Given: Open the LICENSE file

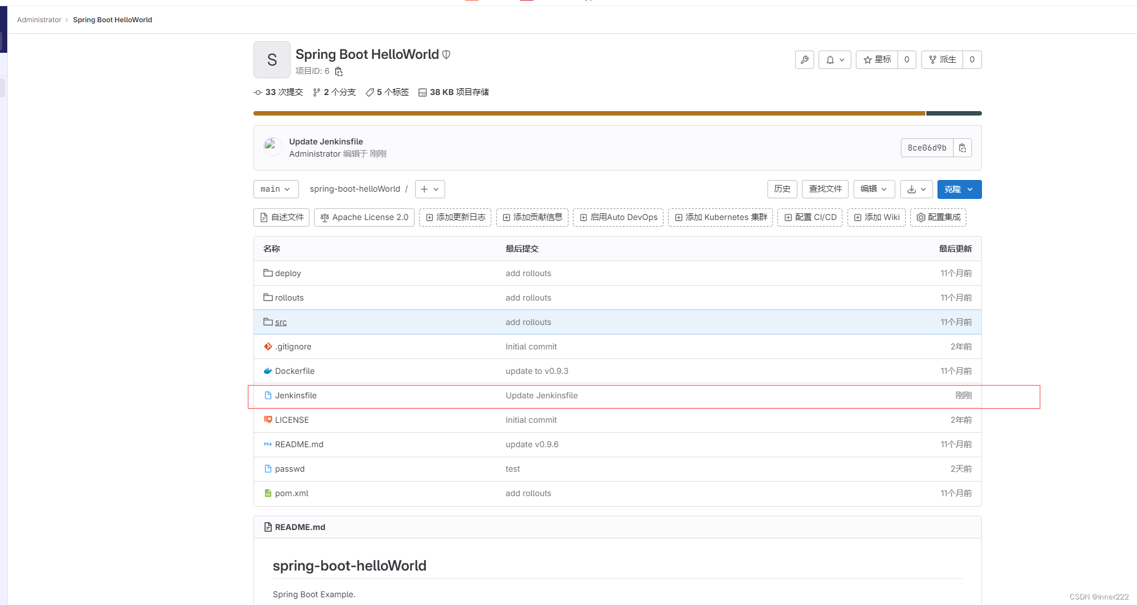Looking at the screenshot, I should pyautogui.click(x=292, y=420).
